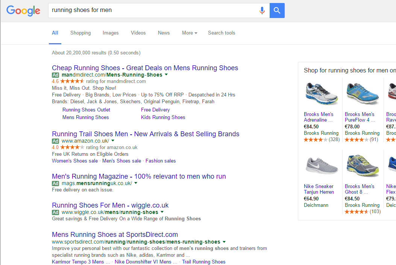Open Mens Running Shoes sitelink

(86, 117)
